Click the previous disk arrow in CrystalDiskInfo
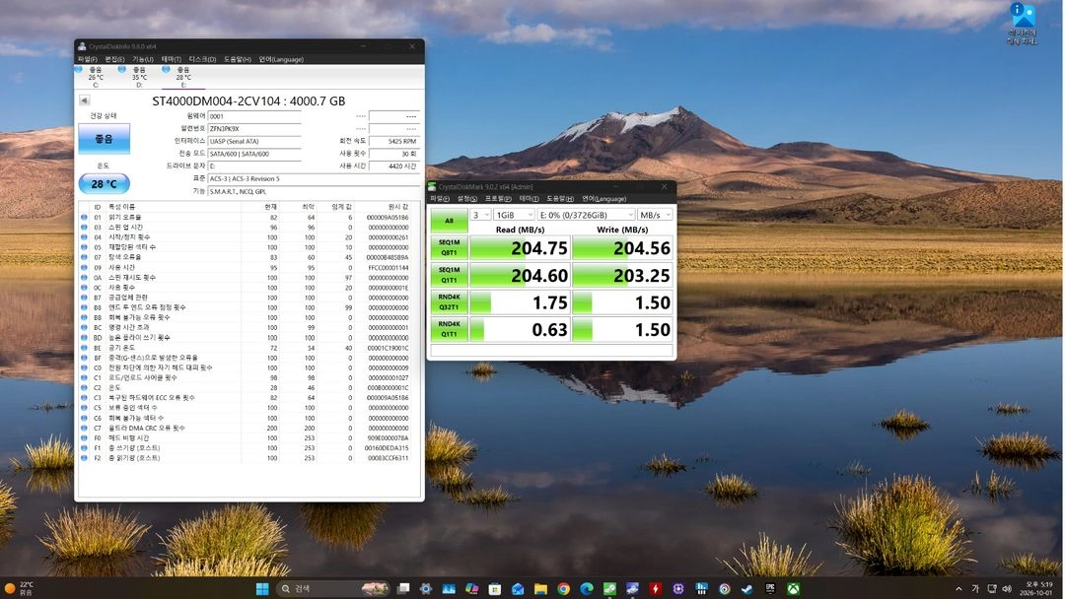The image size is (1065, 599). pyautogui.click(x=84, y=100)
